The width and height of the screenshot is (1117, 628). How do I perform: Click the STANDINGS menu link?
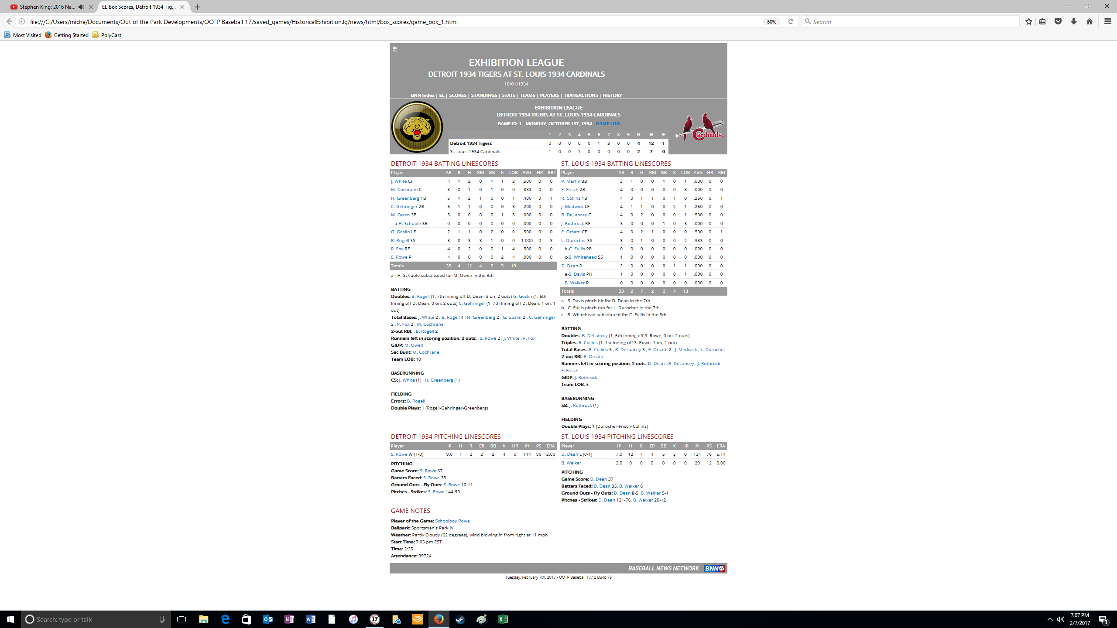[x=484, y=95]
